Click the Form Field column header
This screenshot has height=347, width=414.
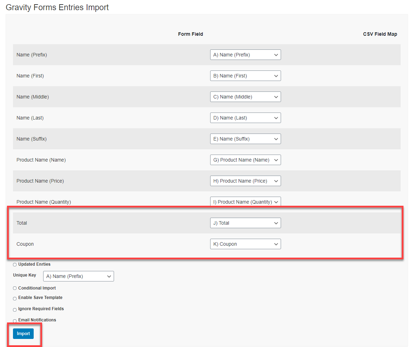(191, 34)
